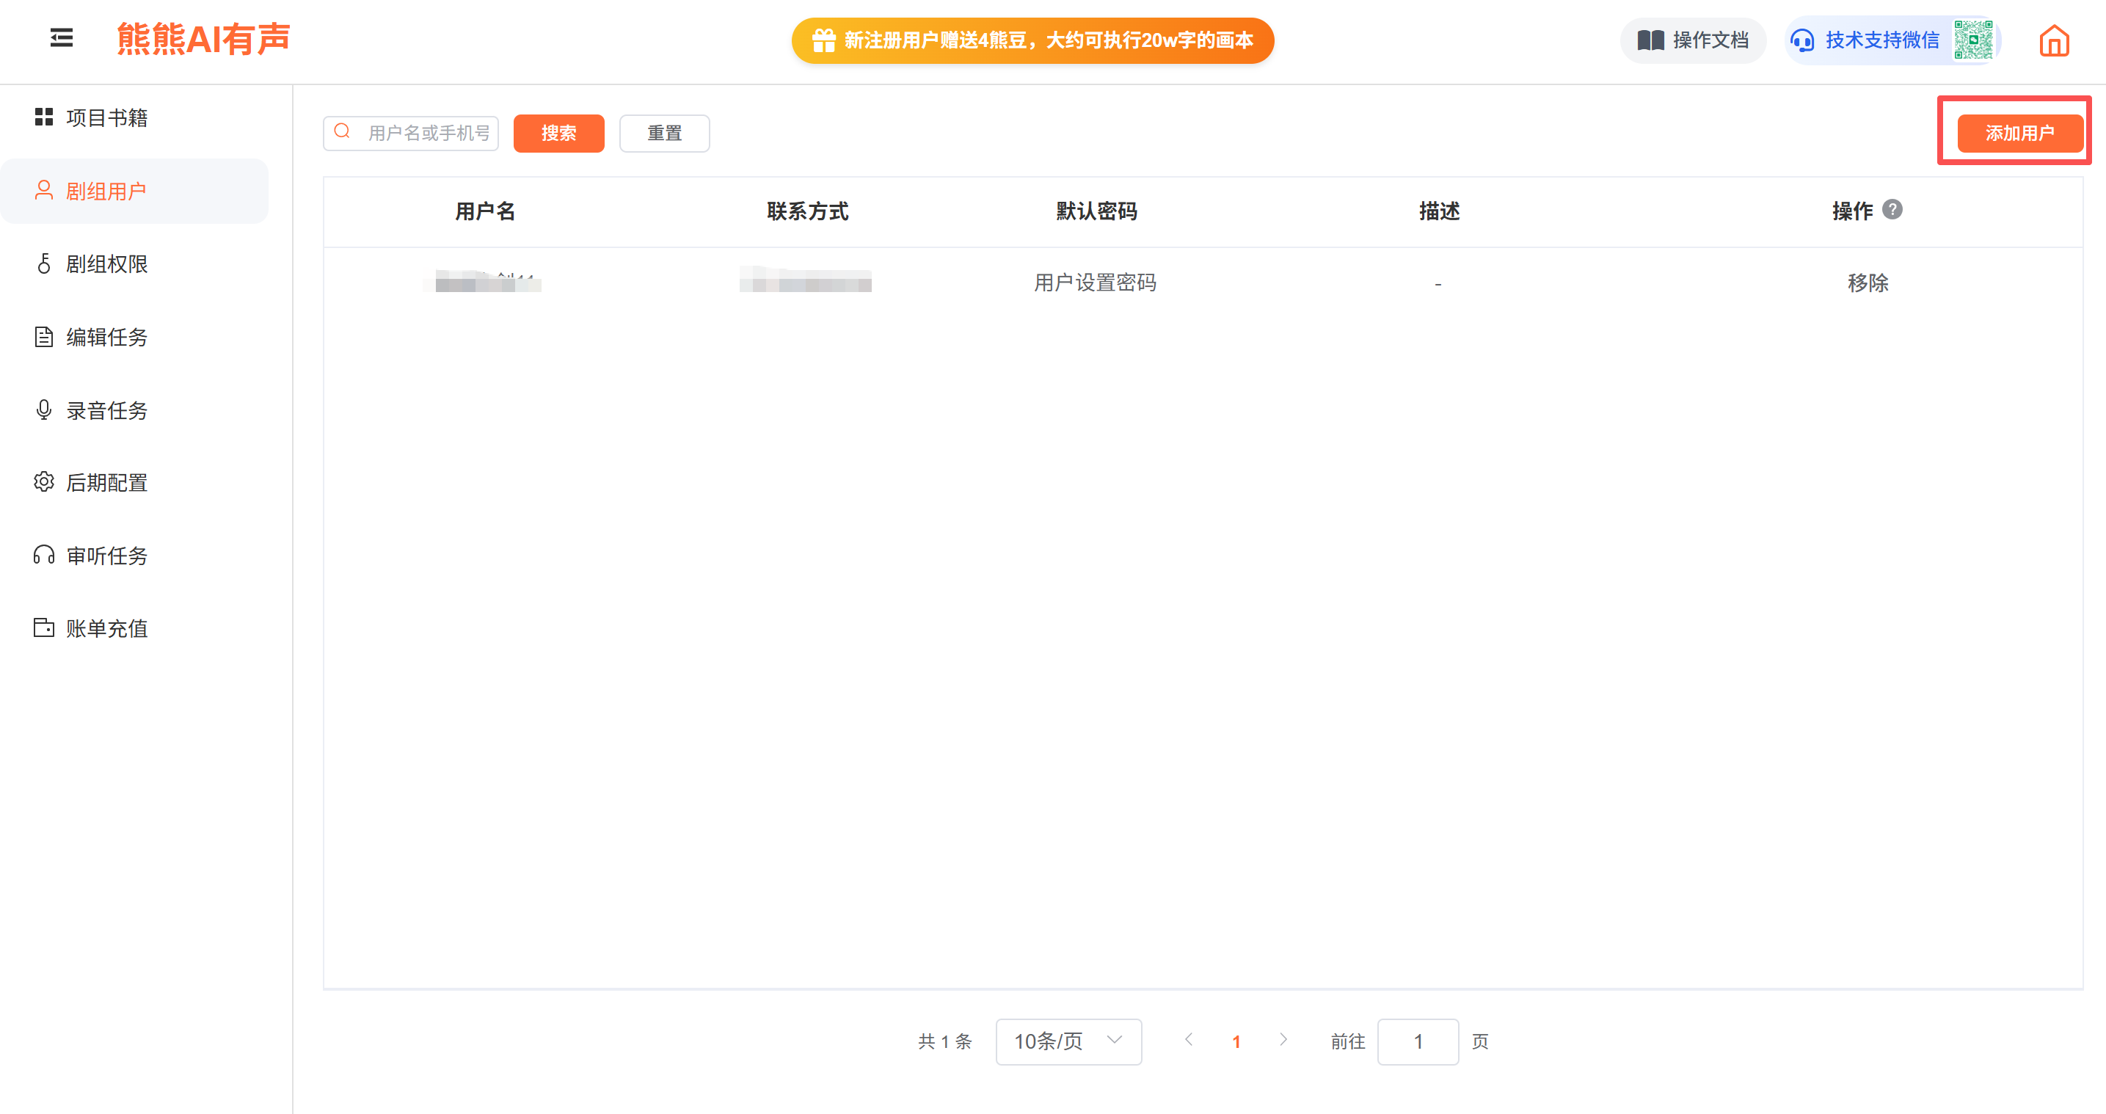
Task: Click the home icon at top right
Action: [2053, 41]
